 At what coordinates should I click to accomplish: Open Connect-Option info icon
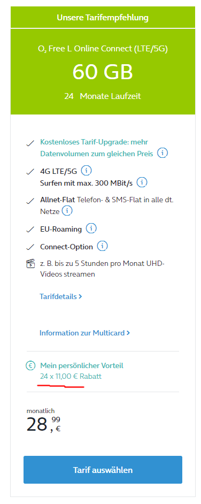coord(103,246)
